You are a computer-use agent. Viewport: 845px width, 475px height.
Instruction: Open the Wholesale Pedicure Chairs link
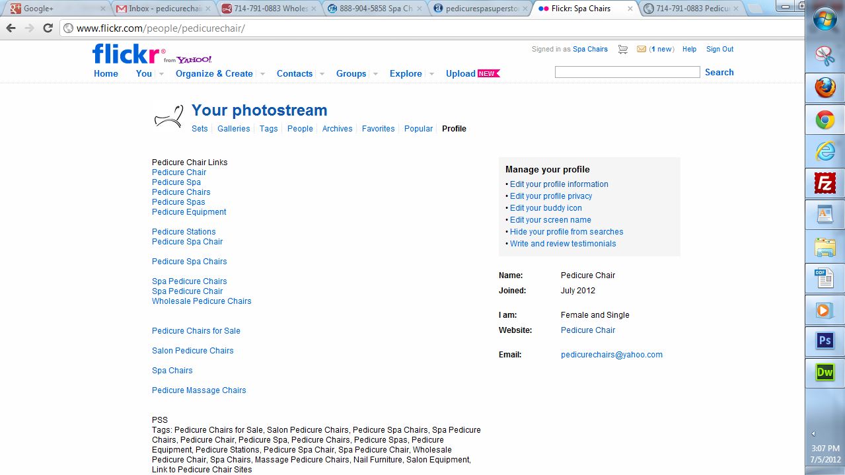202,301
